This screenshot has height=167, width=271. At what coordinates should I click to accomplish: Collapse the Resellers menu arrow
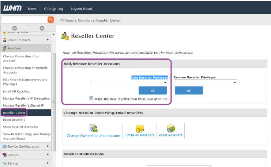(48, 48)
